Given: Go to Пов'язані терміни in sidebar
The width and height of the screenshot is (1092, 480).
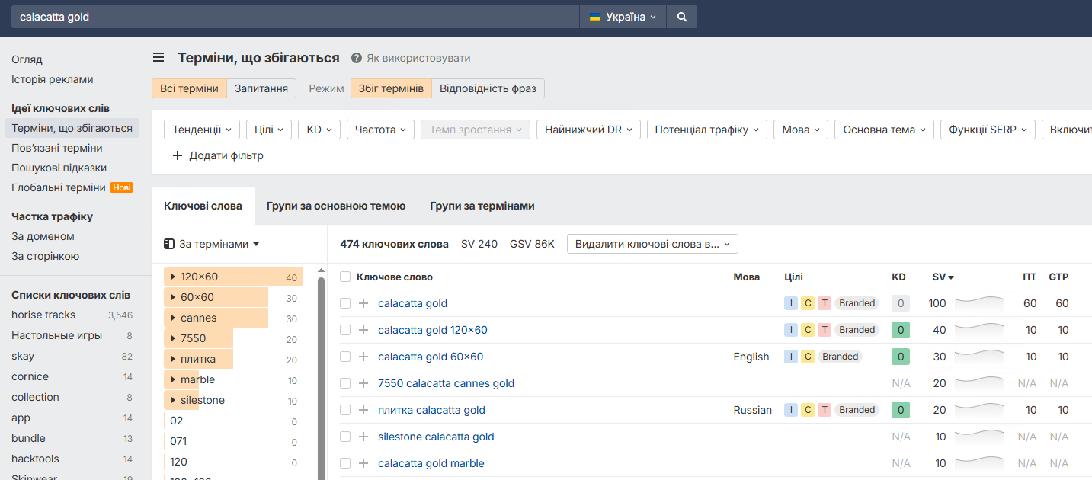Looking at the screenshot, I should pos(57,148).
